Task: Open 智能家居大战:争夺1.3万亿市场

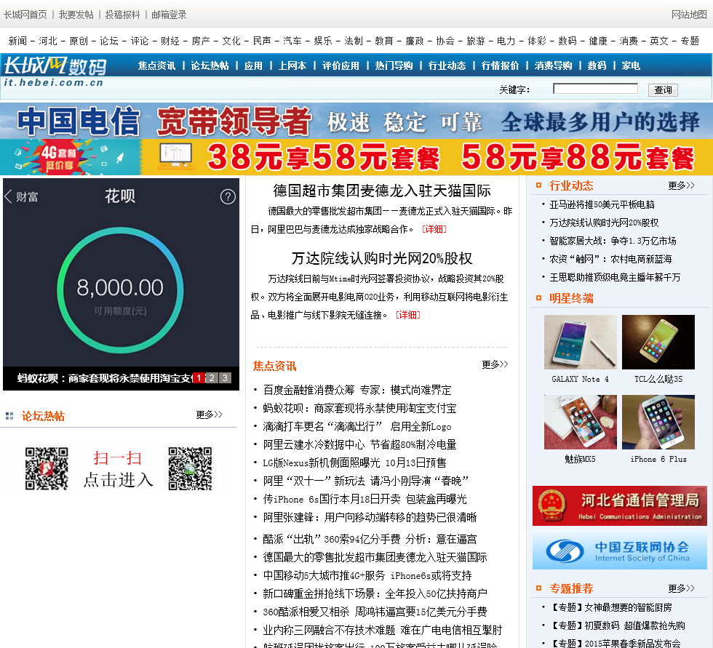Action: (613, 241)
